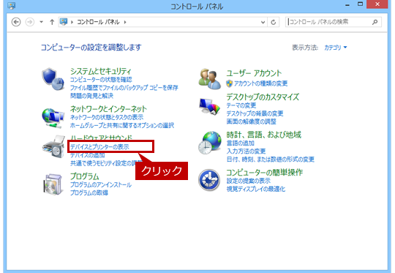This screenshot has width=395, height=273.
Task: Click the search magnifier icon
Action: click(375, 22)
